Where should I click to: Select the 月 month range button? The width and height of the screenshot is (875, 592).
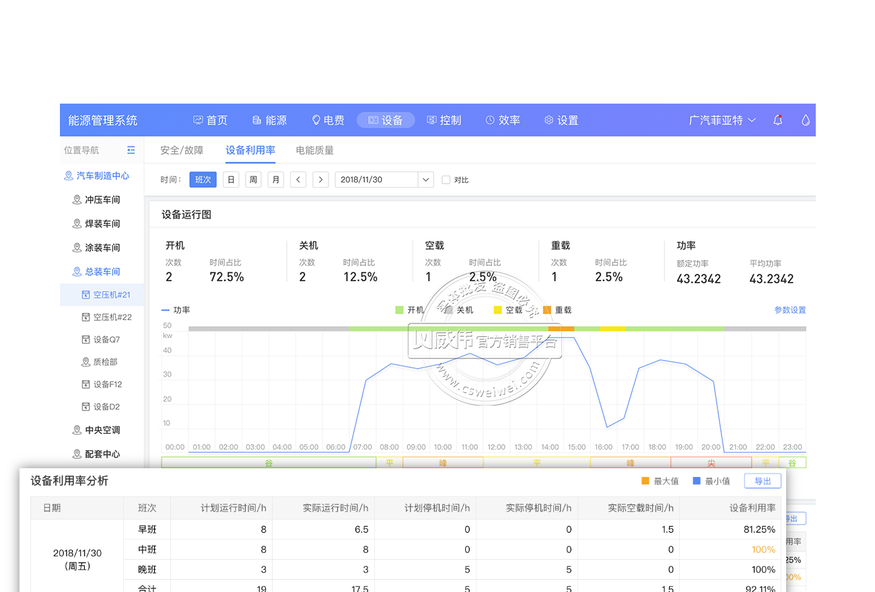(275, 180)
